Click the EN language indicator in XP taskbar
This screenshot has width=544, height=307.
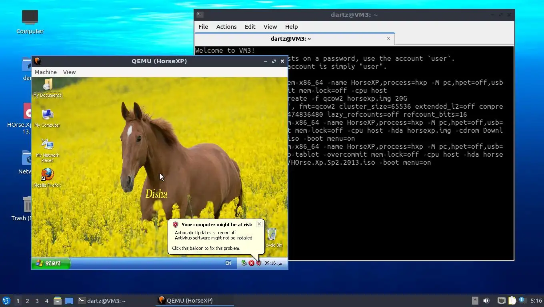pyautogui.click(x=228, y=263)
